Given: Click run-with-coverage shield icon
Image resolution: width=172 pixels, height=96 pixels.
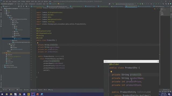Looking at the screenshot, I should tap(142, 4).
